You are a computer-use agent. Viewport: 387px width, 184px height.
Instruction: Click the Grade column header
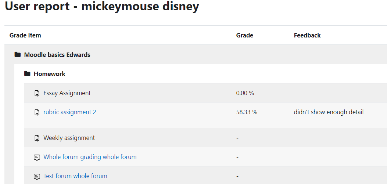tap(245, 35)
